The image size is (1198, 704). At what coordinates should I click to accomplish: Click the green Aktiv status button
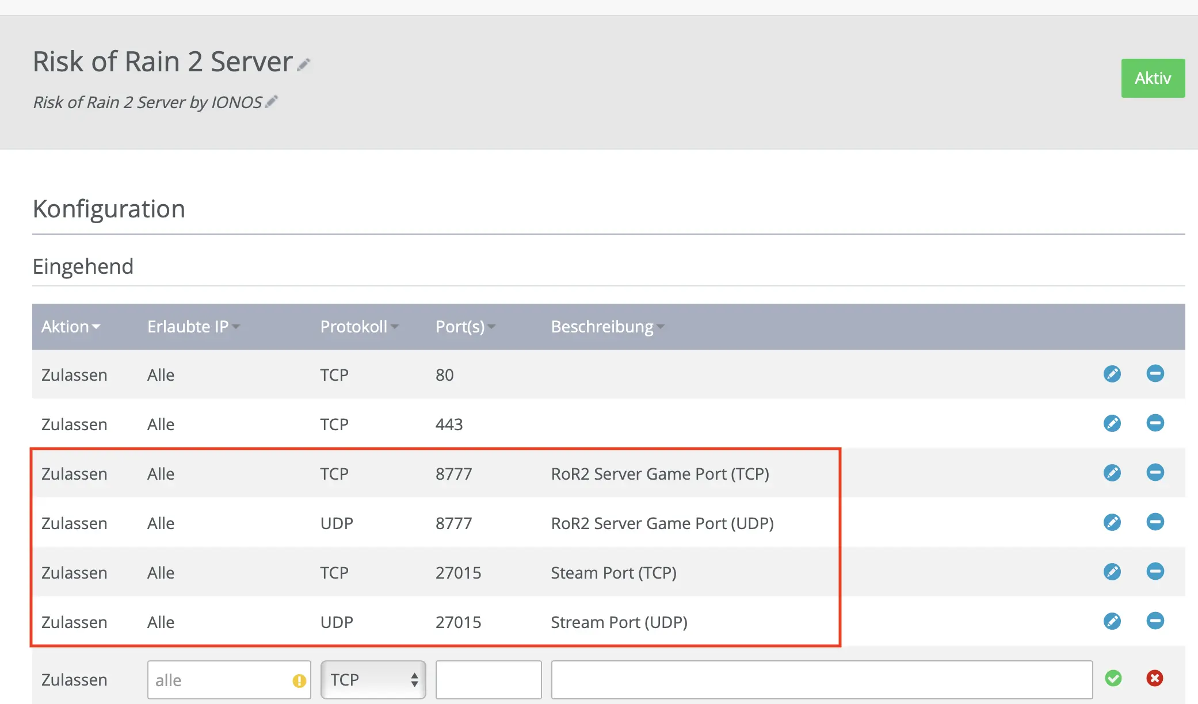tap(1153, 78)
